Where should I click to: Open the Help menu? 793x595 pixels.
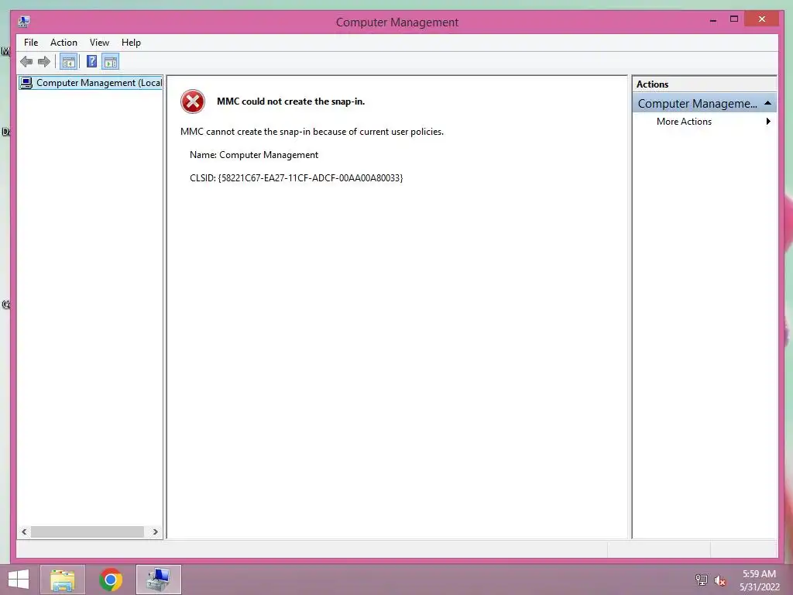click(x=131, y=43)
